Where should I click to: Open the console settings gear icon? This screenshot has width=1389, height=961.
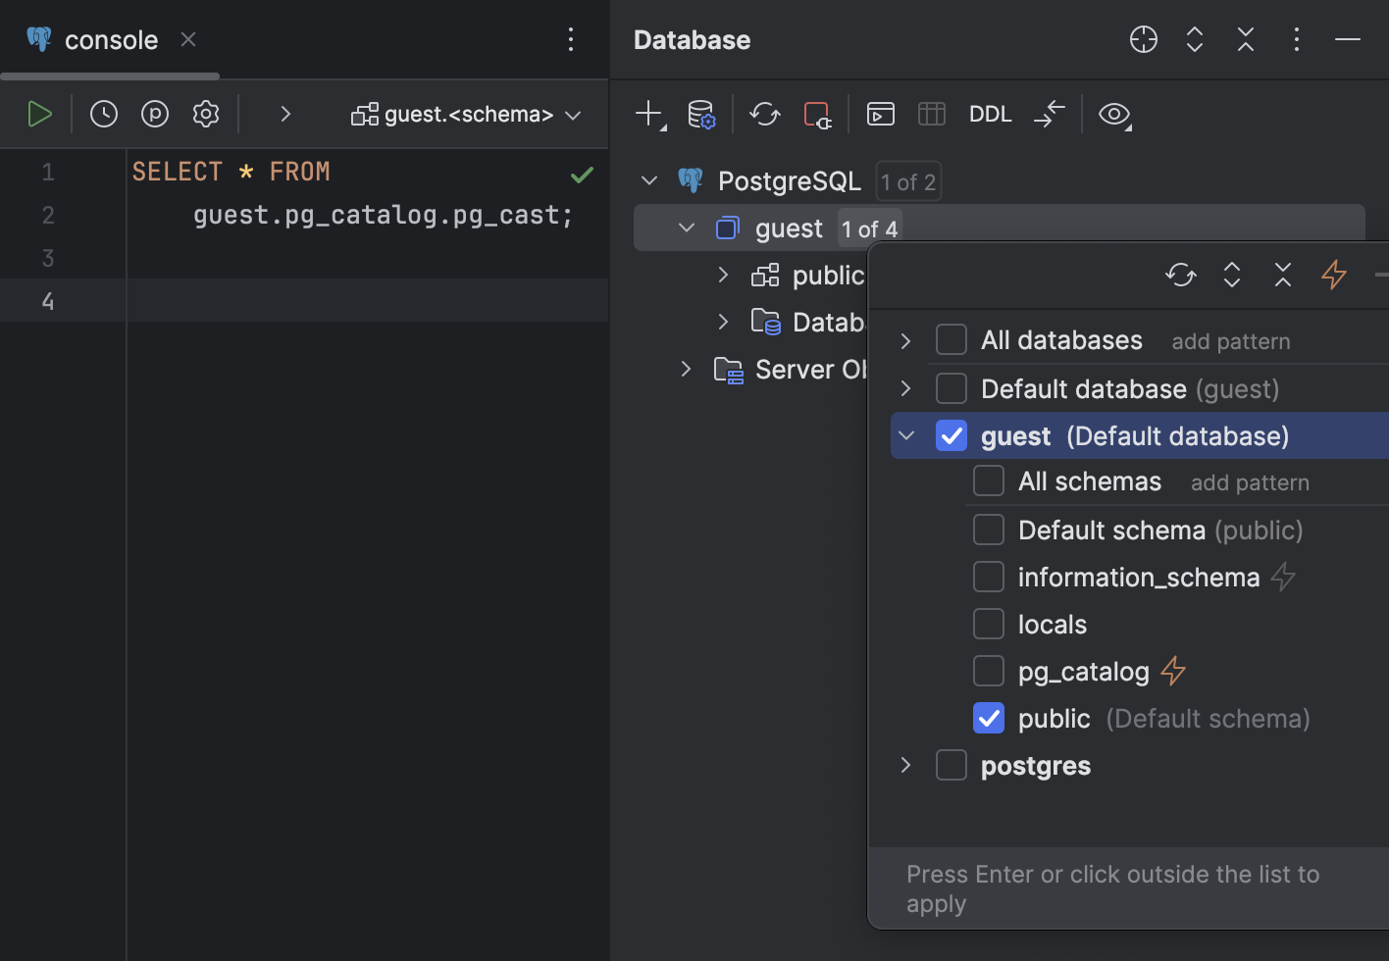pyautogui.click(x=206, y=114)
